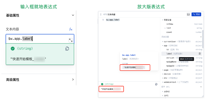Expand the currentUser object node
Screen dimensions: 206x101
(162, 41)
